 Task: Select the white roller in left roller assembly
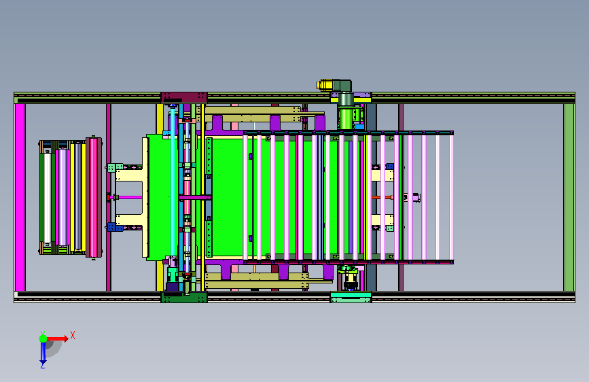[48, 198]
